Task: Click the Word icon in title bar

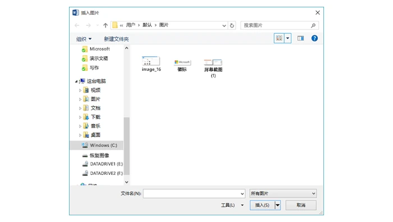Action: tap(76, 12)
